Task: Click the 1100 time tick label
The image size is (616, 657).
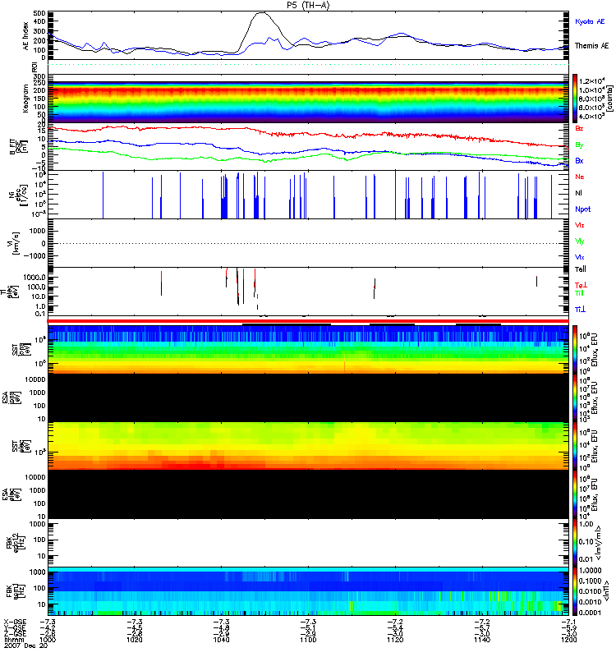Action: tap(308, 640)
